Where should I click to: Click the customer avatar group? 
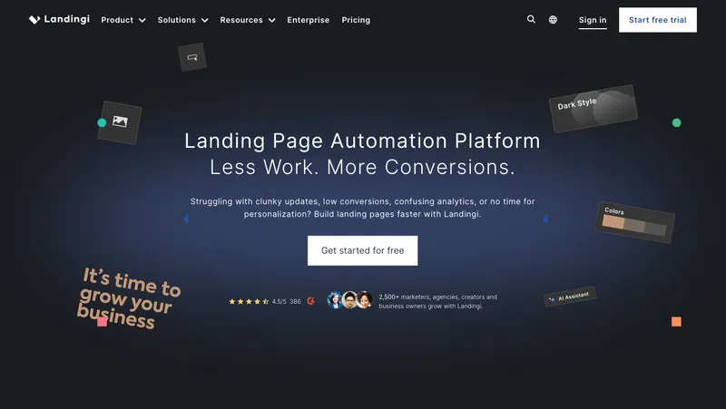349,300
